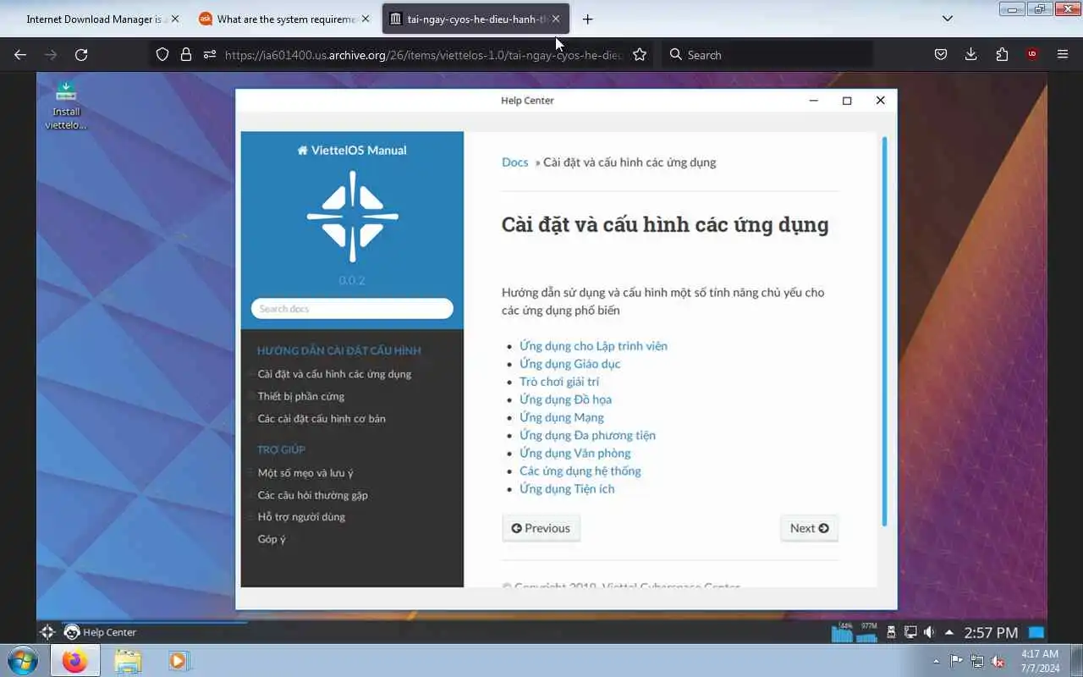Open a new Firefox tab
This screenshot has width=1083, height=677.
pos(587,19)
